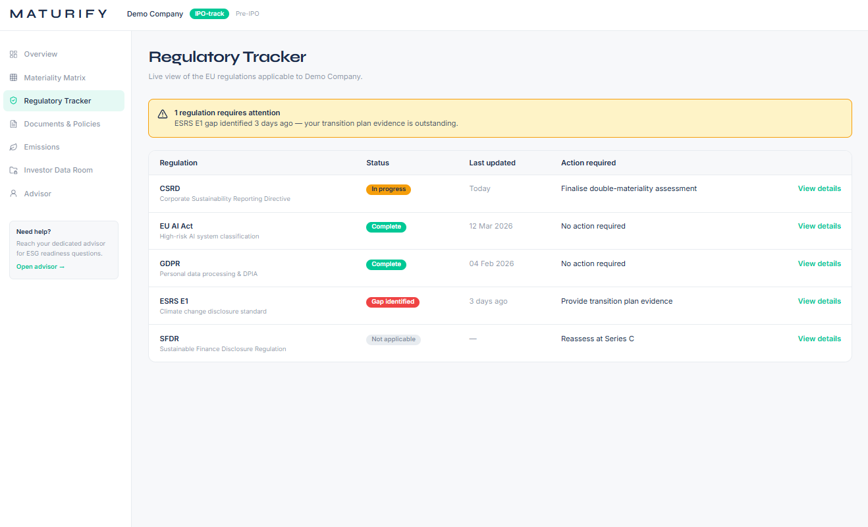Click 'Personal data processing & DPIA' subtitle
The height and width of the screenshot is (527, 868).
209,274
